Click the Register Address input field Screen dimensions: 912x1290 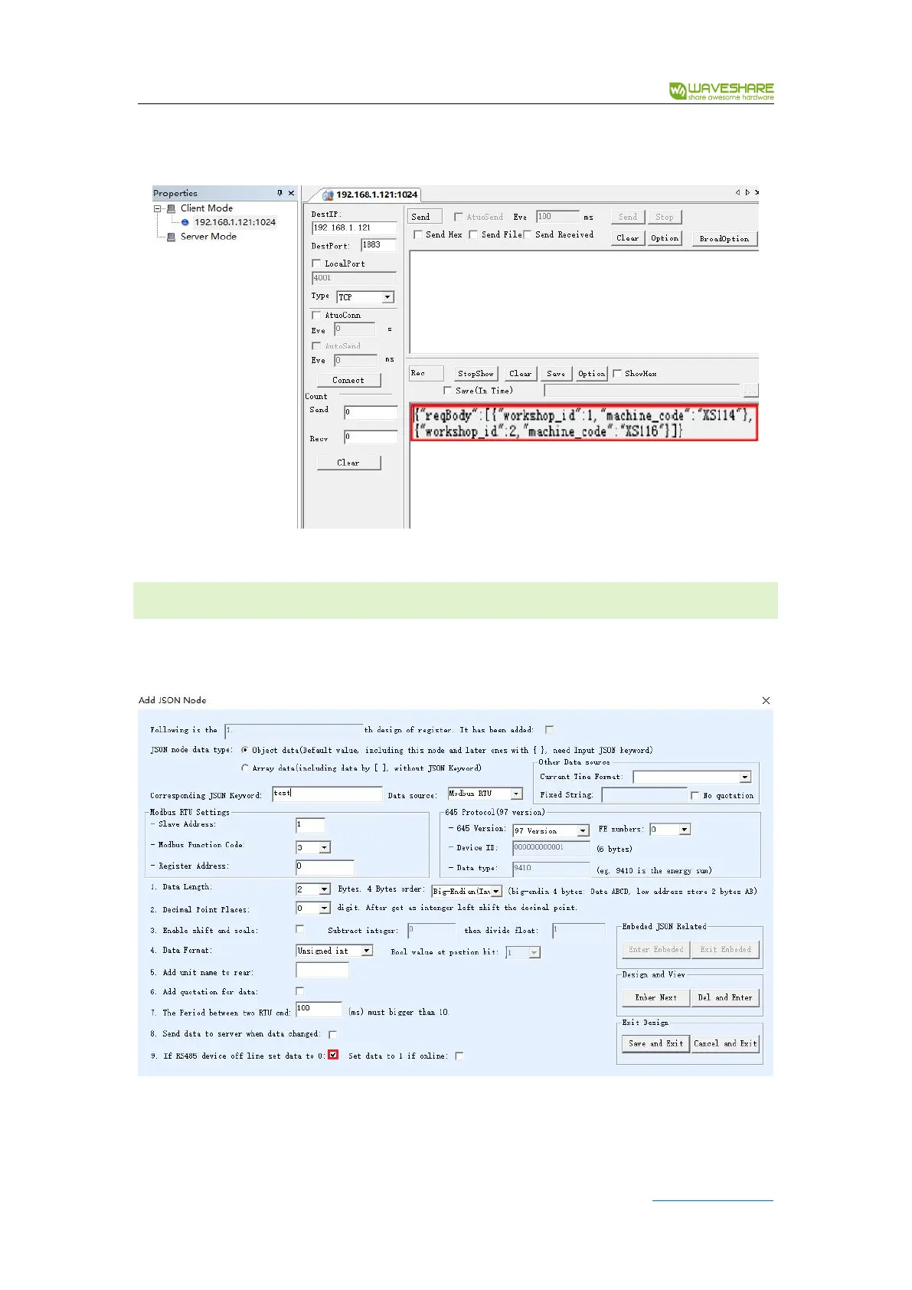click(325, 867)
